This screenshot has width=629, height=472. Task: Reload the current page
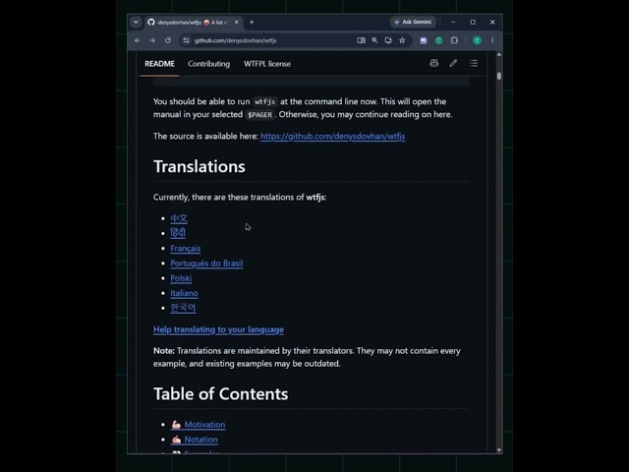168,40
